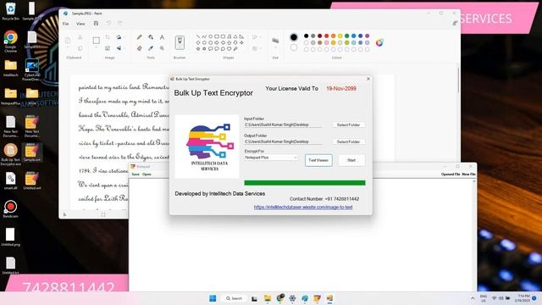This screenshot has height=305, width=542.
Task: Open the Intellitech folder on desktop
Action: [x=10, y=68]
